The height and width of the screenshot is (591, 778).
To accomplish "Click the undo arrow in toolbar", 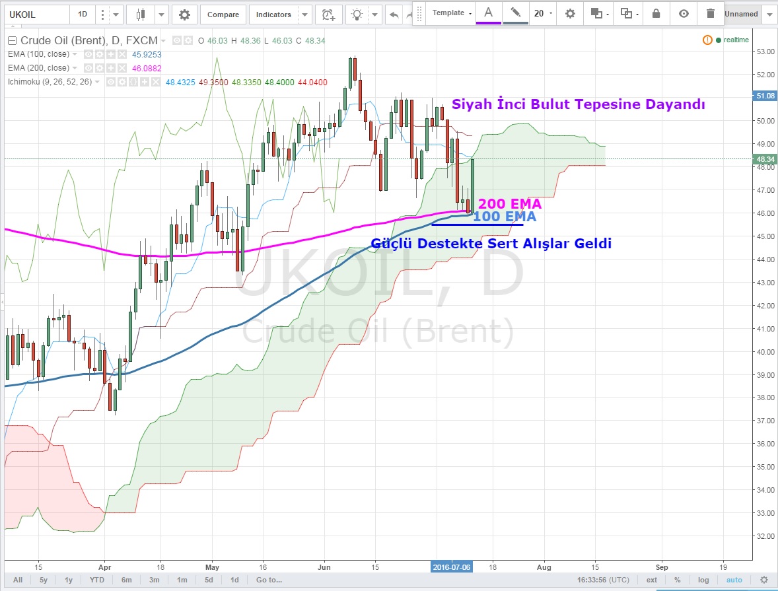I will click(394, 14).
